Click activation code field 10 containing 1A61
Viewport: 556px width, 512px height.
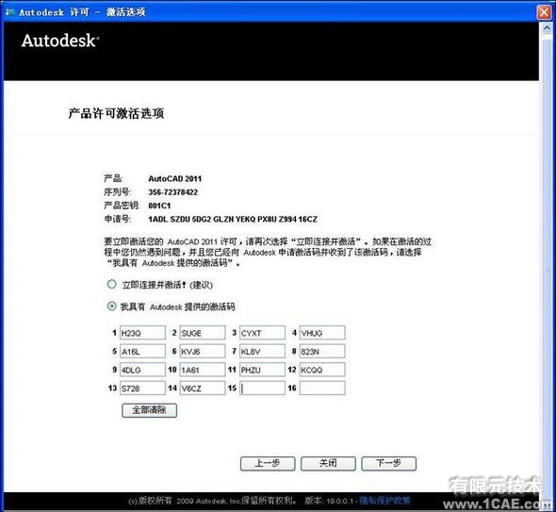point(203,370)
